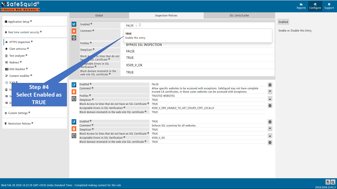
Task: Click the search icon in bottom bar
Action: [x=333, y=182]
